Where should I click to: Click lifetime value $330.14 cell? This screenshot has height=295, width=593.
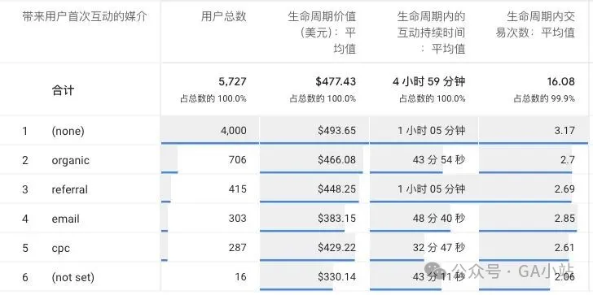pos(336,277)
